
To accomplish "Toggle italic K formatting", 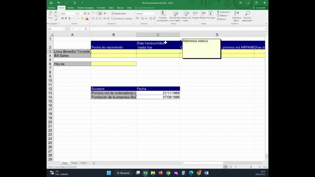I will click(x=66, y=18).
